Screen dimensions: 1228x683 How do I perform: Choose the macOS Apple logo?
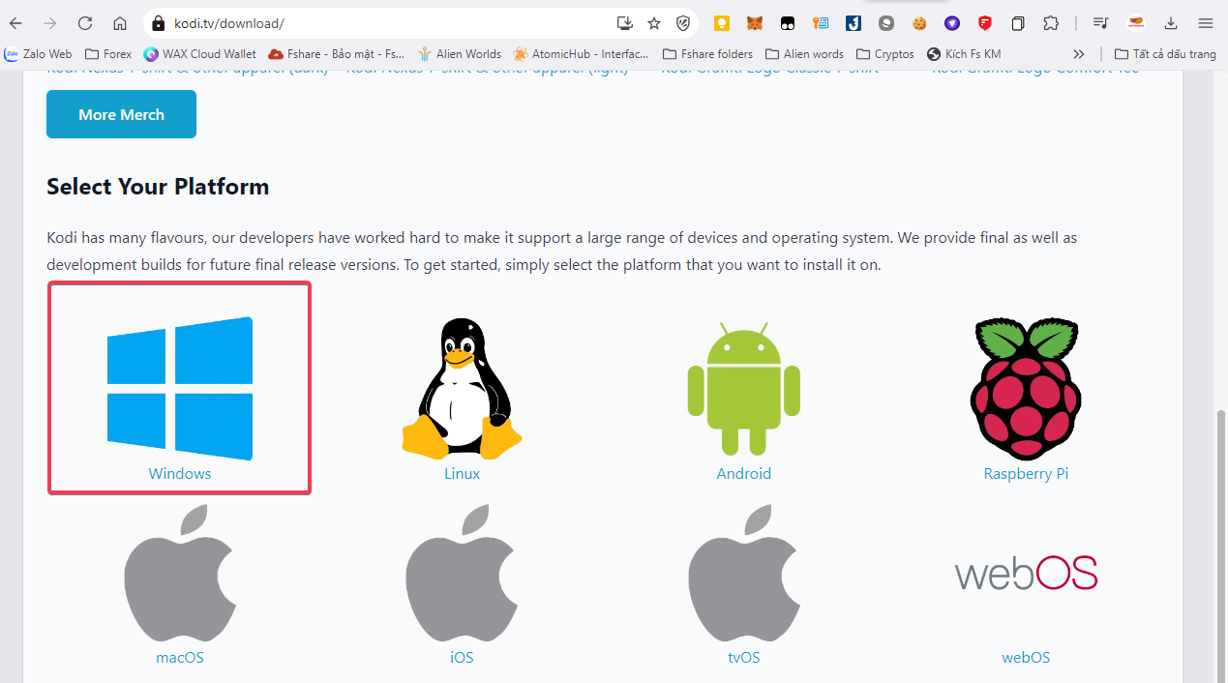tap(180, 574)
